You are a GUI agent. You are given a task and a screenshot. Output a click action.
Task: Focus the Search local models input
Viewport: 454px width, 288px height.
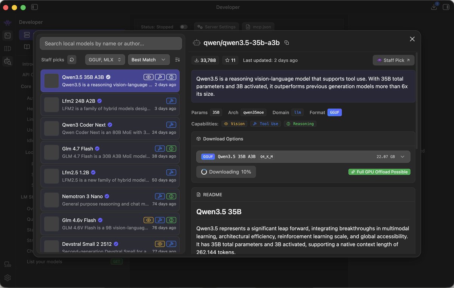pos(111,43)
